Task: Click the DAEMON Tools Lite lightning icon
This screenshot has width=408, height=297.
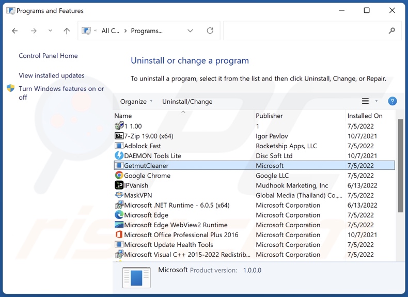Action: [119, 155]
